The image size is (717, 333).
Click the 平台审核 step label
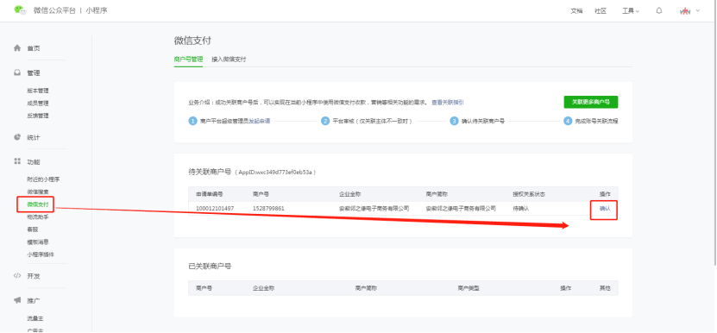click(373, 122)
